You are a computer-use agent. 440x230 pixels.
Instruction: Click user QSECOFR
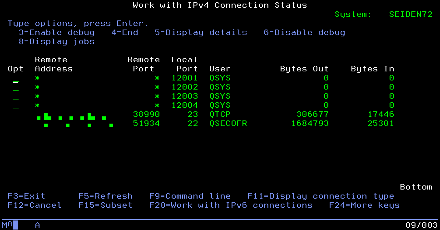[228, 124]
